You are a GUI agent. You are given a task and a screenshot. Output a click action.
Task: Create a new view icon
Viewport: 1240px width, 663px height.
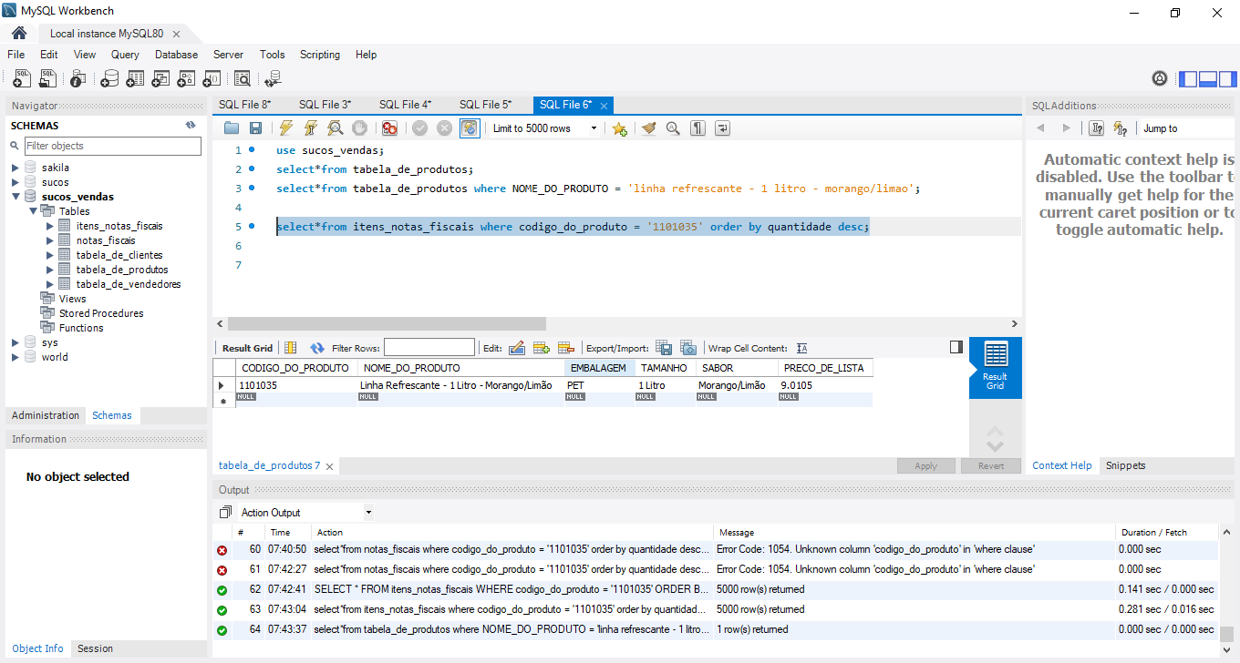(161, 78)
